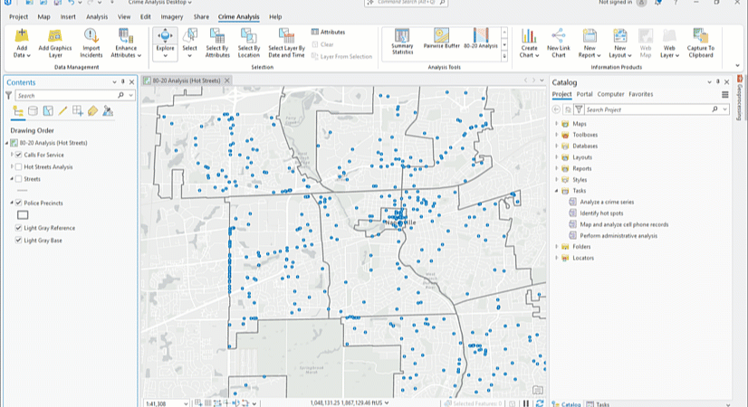Close the 80-20 Analysis map tab
The image size is (748, 407).
(227, 80)
